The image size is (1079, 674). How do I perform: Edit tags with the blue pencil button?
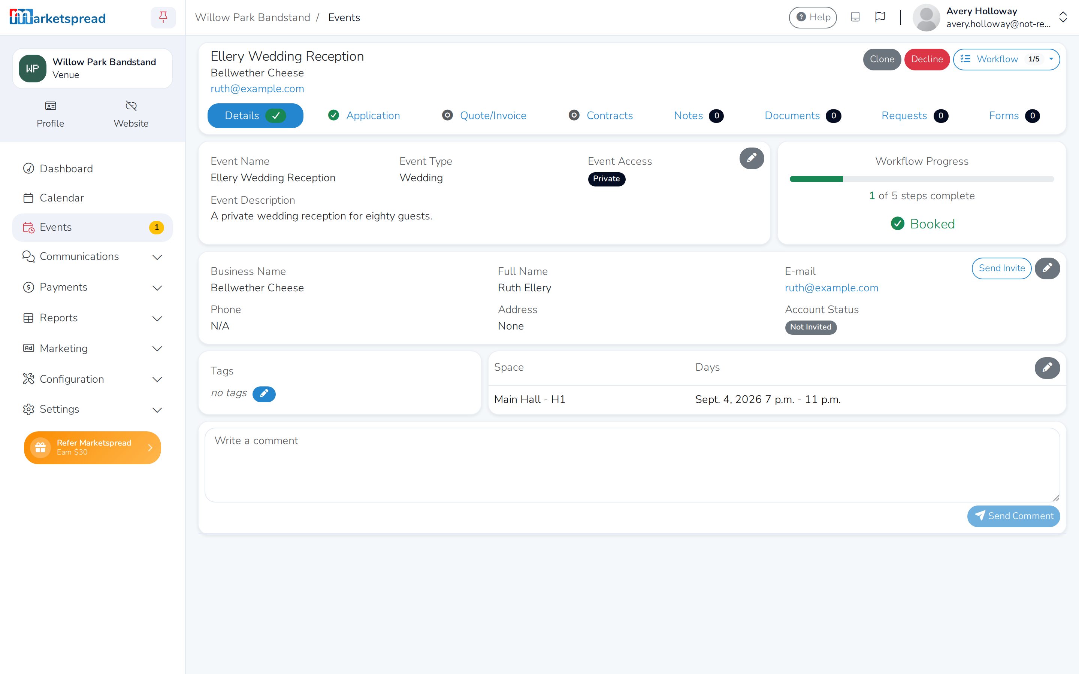click(264, 394)
